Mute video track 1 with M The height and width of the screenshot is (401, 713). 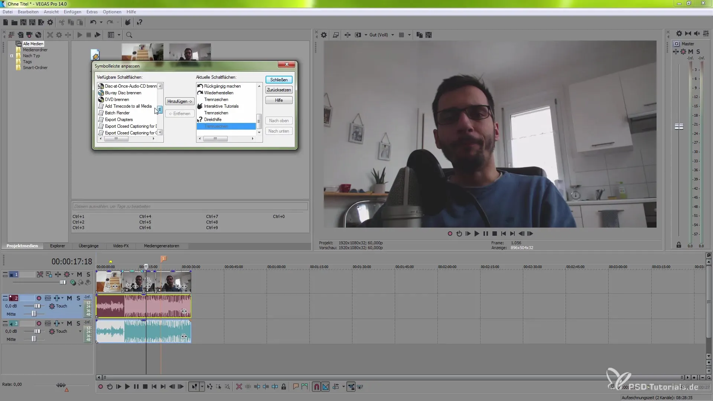pyautogui.click(x=79, y=274)
